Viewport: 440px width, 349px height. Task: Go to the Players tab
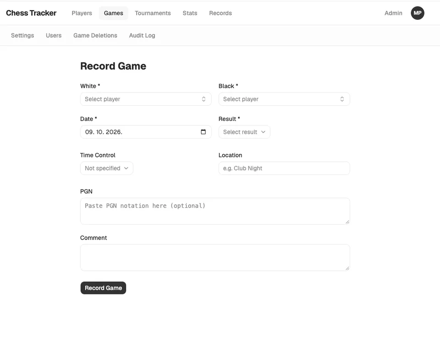pos(82,13)
